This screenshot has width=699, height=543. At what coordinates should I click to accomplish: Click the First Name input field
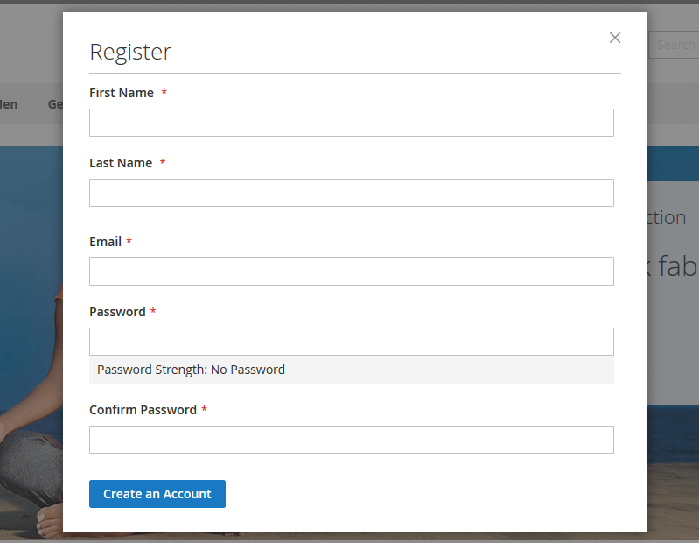pyautogui.click(x=351, y=123)
